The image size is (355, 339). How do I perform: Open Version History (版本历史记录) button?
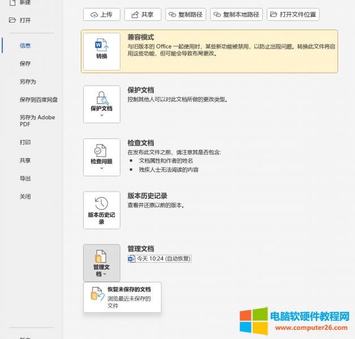pyautogui.click(x=101, y=210)
